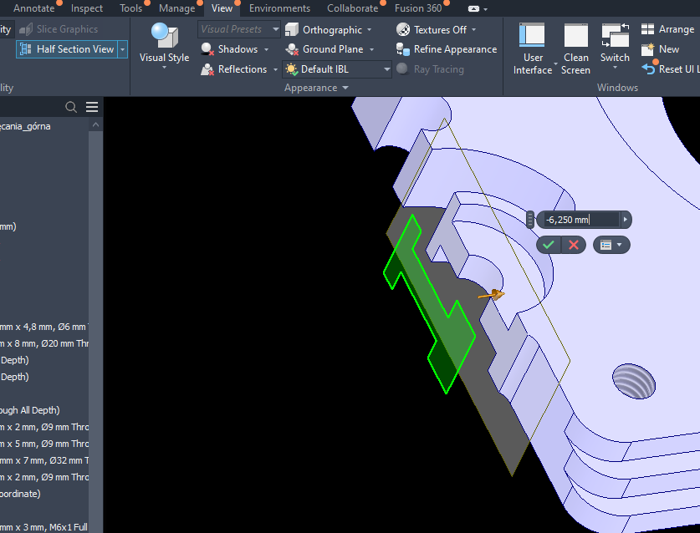
Task: Expand the Visual Presets dropdown
Action: coord(275,28)
